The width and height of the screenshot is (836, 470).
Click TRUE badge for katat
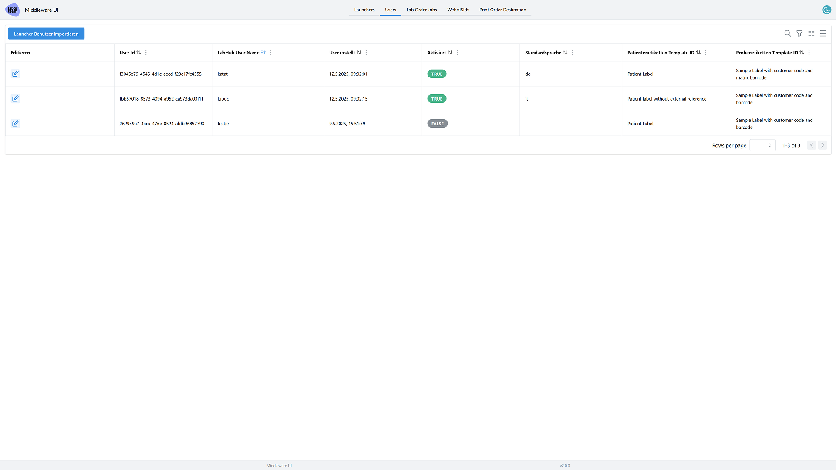click(437, 74)
